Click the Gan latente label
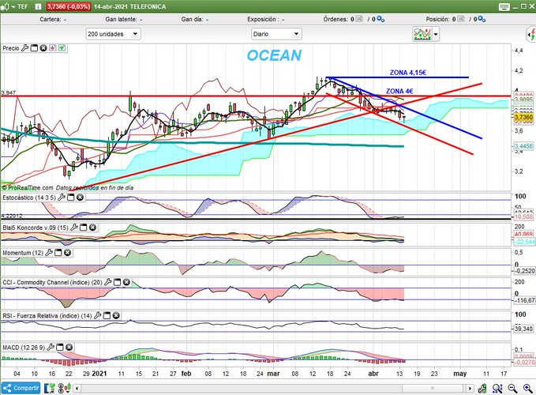The height and width of the screenshot is (395, 536). [121, 19]
